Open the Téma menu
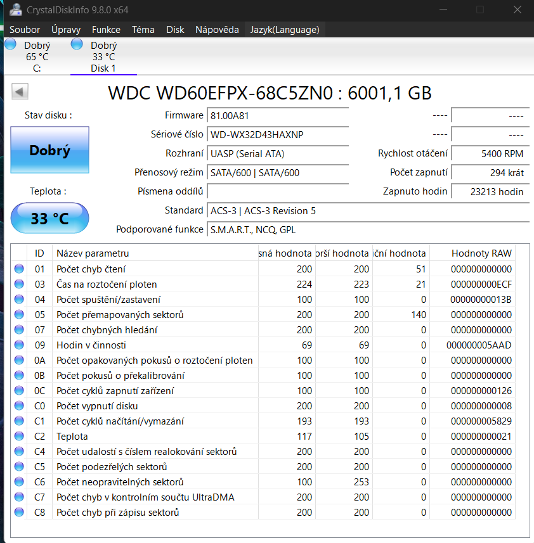This screenshot has width=534, height=543. coord(143,30)
